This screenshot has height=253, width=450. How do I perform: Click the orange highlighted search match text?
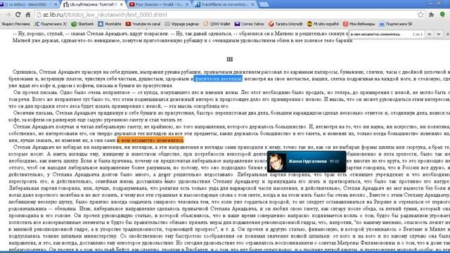[x=150, y=141]
